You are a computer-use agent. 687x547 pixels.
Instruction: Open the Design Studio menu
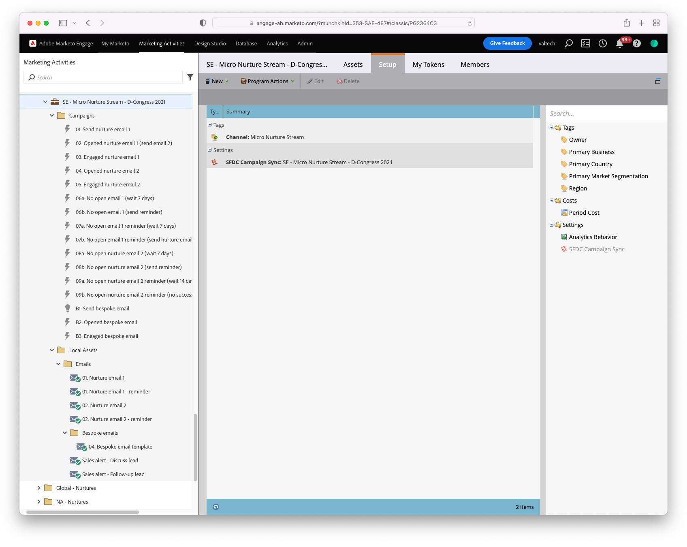tap(210, 43)
